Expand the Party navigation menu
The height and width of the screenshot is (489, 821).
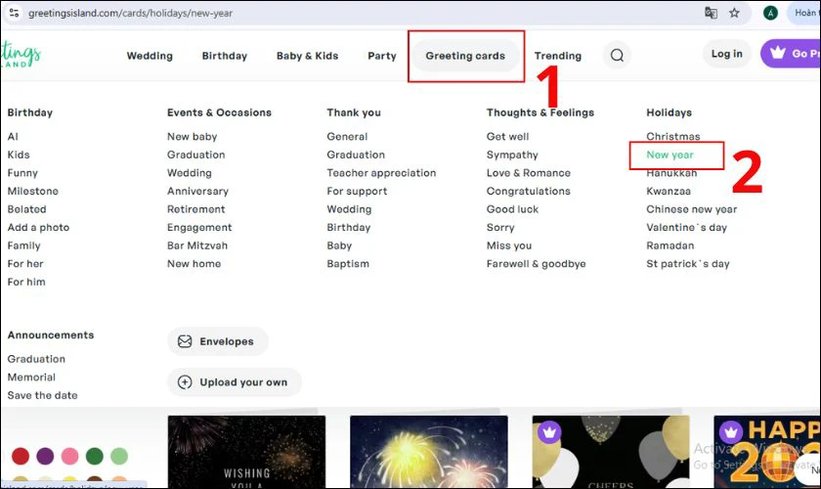[x=382, y=56]
